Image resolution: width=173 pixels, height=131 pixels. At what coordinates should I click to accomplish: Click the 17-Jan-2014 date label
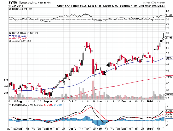(x=16, y=6)
